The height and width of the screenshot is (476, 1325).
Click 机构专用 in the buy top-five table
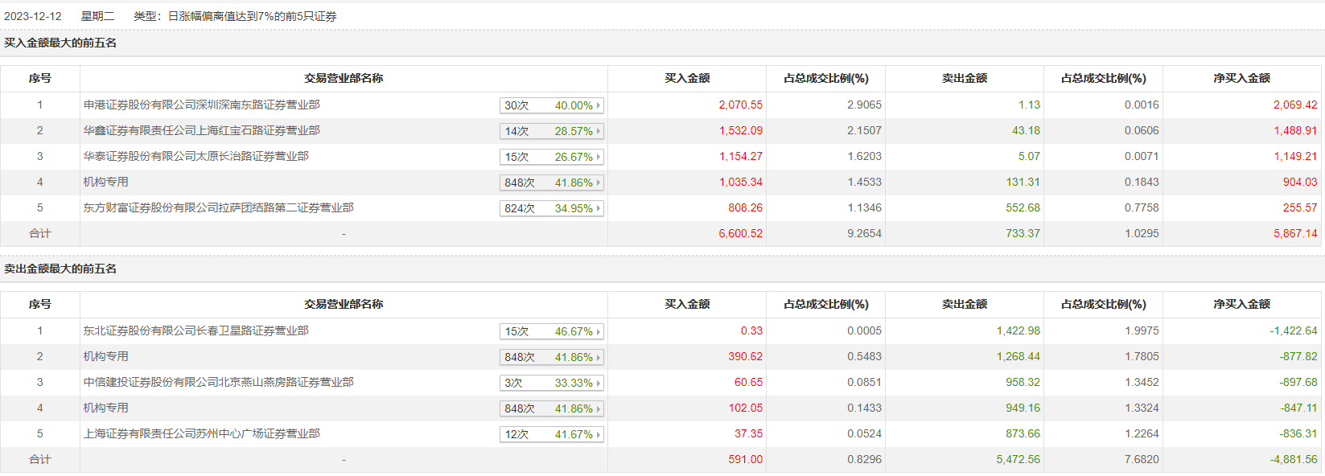point(105,182)
